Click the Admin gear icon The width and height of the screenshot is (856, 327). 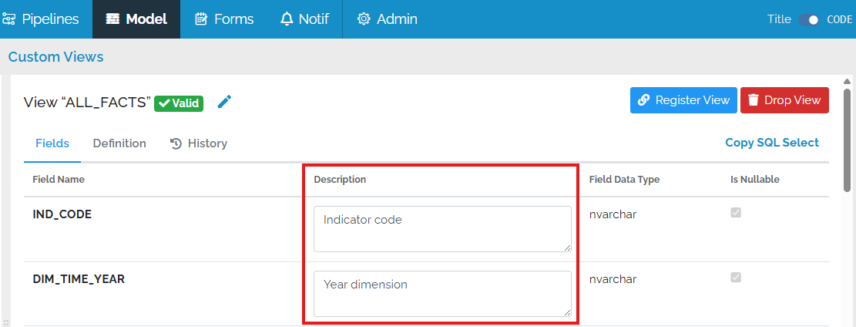tap(364, 19)
